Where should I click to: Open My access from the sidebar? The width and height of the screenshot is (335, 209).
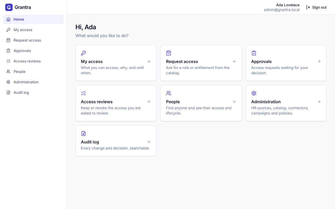click(x=33, y=30)
